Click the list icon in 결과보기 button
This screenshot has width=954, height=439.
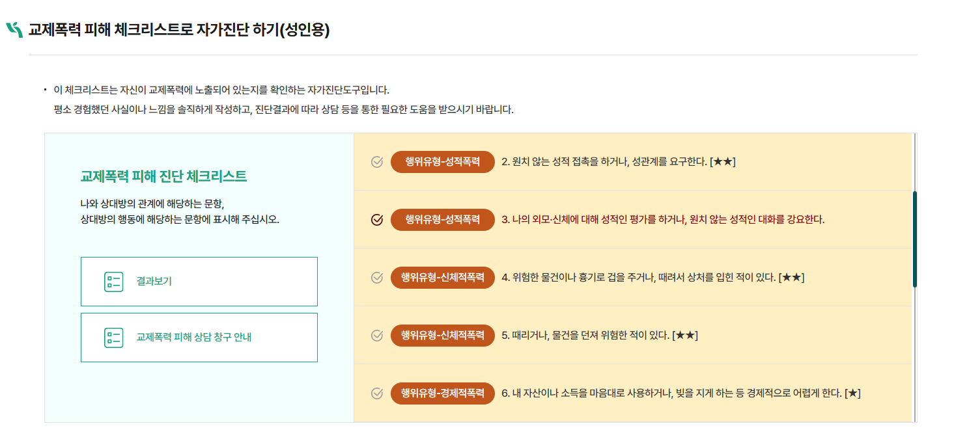pyautogui.click(x=113, y=282)
